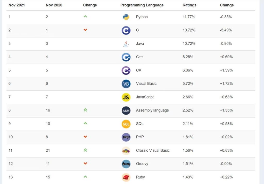The height and width of the screenshot is (184, 264).
Task: Click the orange SQL logo icon
Action: pos(126,124)
